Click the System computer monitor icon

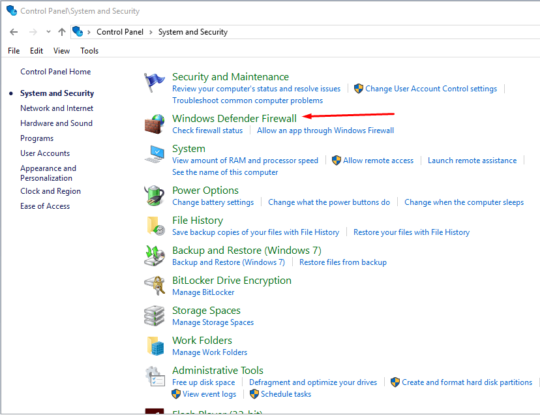pyautogui.click(x=155, y=155)
